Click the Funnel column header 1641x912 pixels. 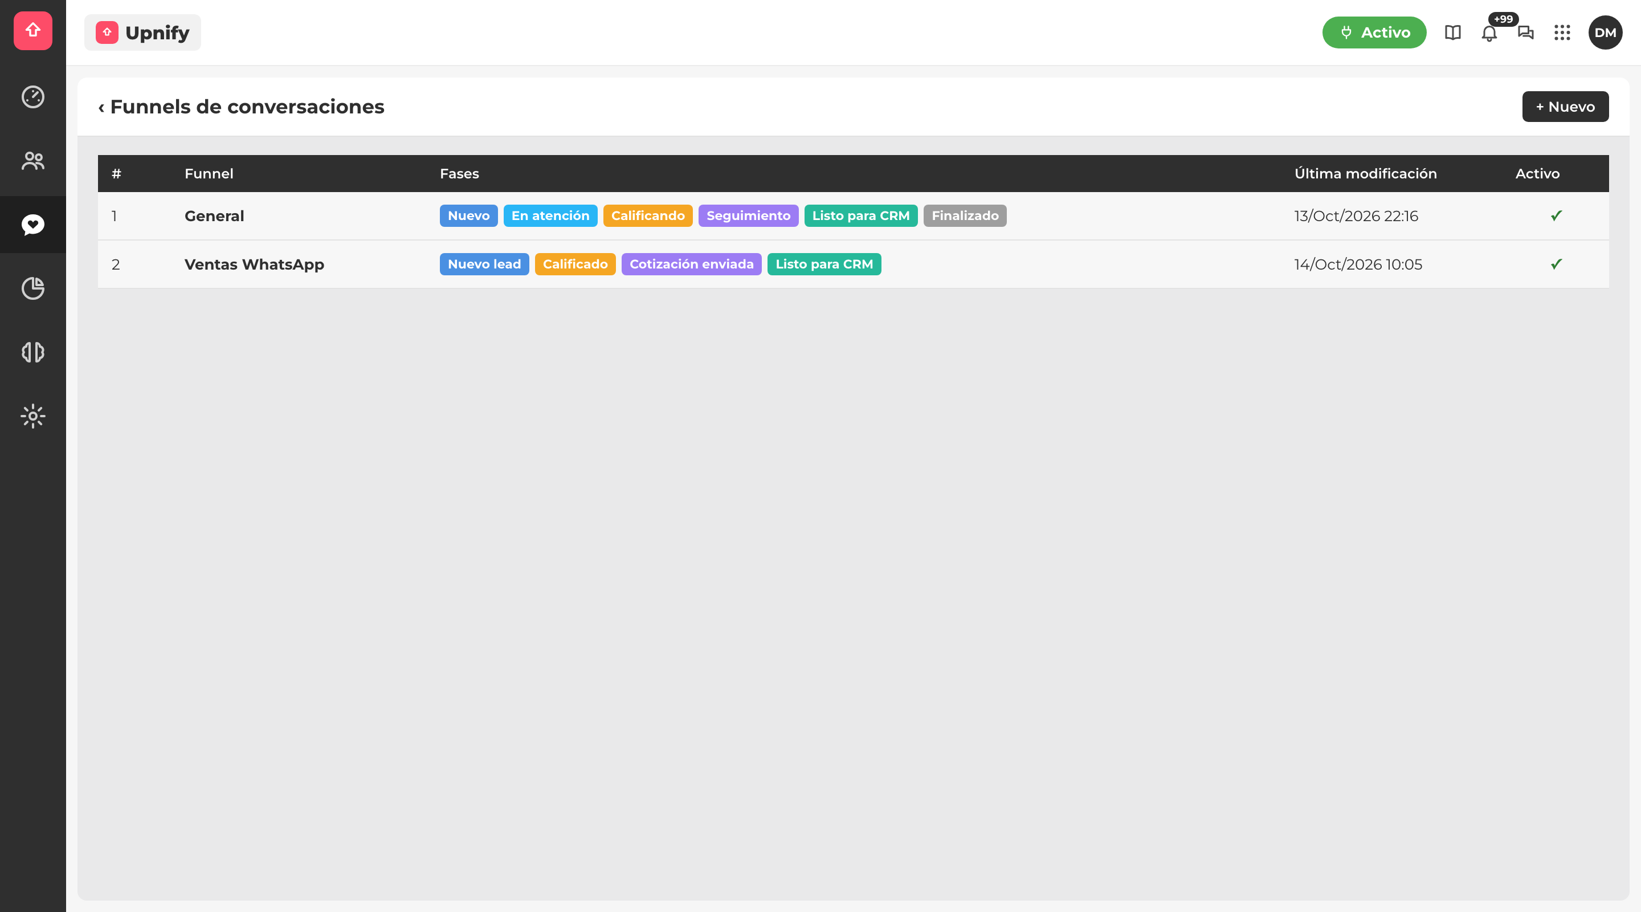click(209, 173)
